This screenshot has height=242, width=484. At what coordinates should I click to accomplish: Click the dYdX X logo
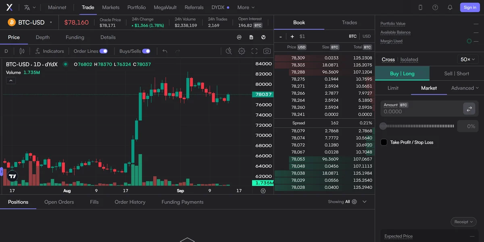[9, 7]
